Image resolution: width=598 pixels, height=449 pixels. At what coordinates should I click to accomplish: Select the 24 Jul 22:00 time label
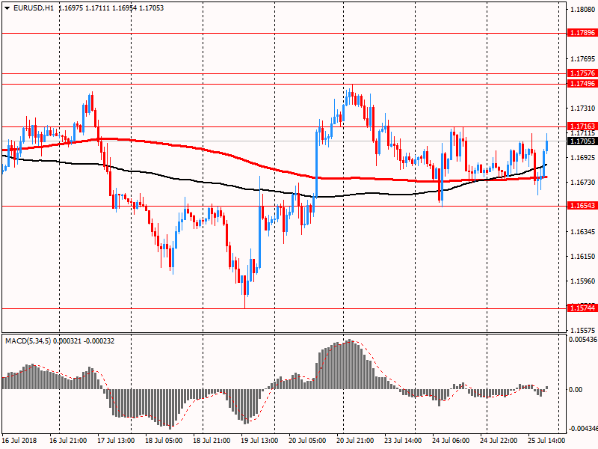[499, 440]
